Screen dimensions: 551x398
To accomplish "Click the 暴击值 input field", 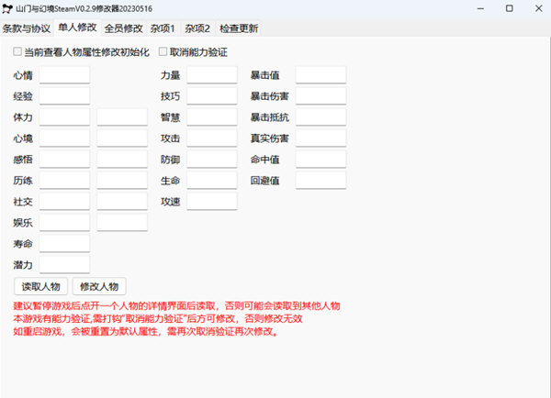I will (321, 75).
